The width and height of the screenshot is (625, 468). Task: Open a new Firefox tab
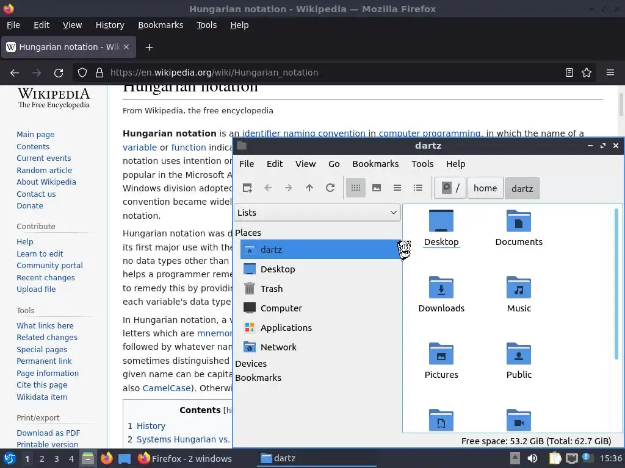(149, 48)
